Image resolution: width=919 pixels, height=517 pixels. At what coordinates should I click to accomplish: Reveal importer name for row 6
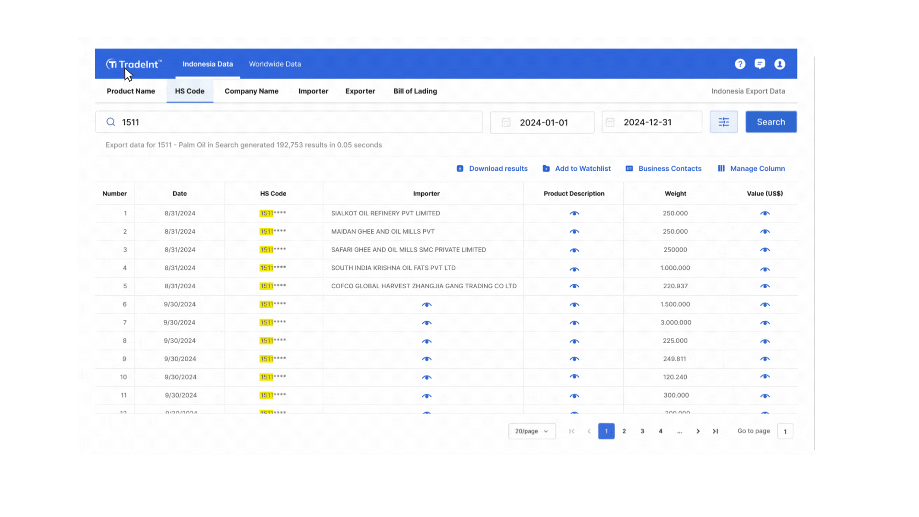point(426,304)
